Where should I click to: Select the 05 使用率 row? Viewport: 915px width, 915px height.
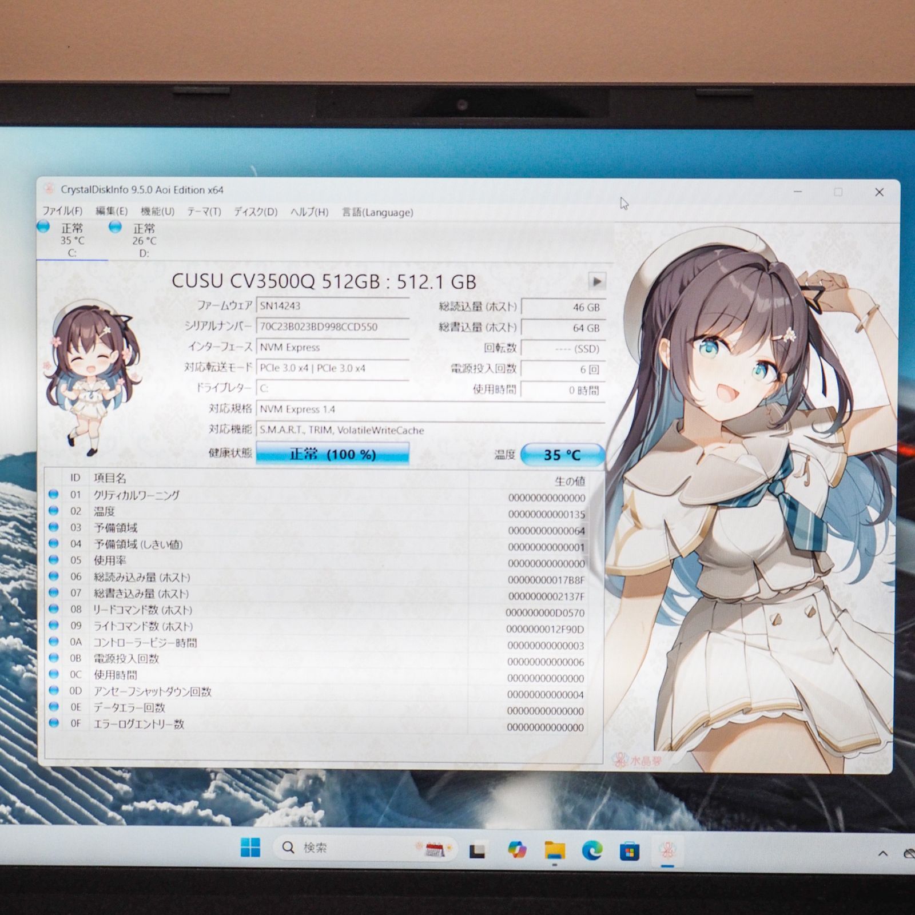[316, 561]
